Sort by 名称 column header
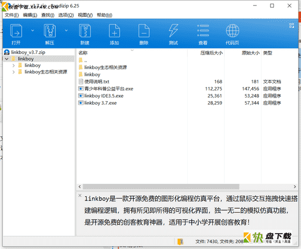This screenshot has width=301, height=249. point(83,53)
